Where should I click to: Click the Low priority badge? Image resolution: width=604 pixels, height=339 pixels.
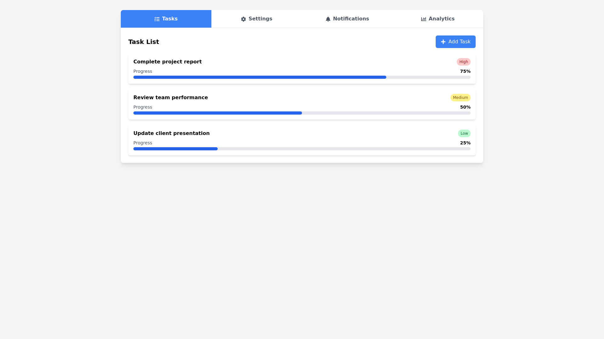click(464, 133)
